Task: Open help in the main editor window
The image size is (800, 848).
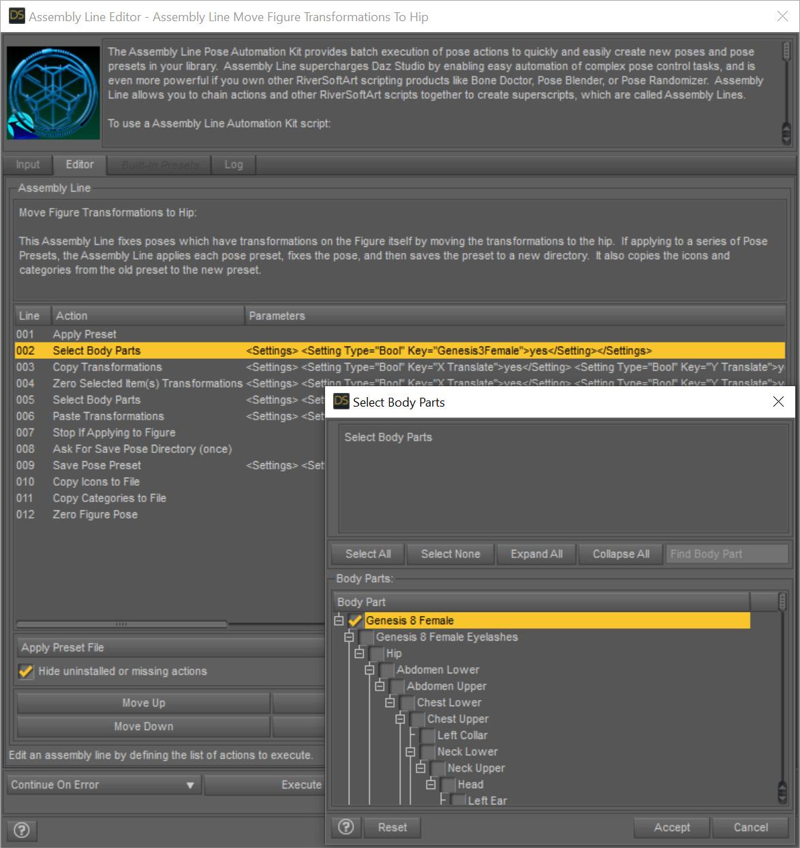Action: pos(22,830)
